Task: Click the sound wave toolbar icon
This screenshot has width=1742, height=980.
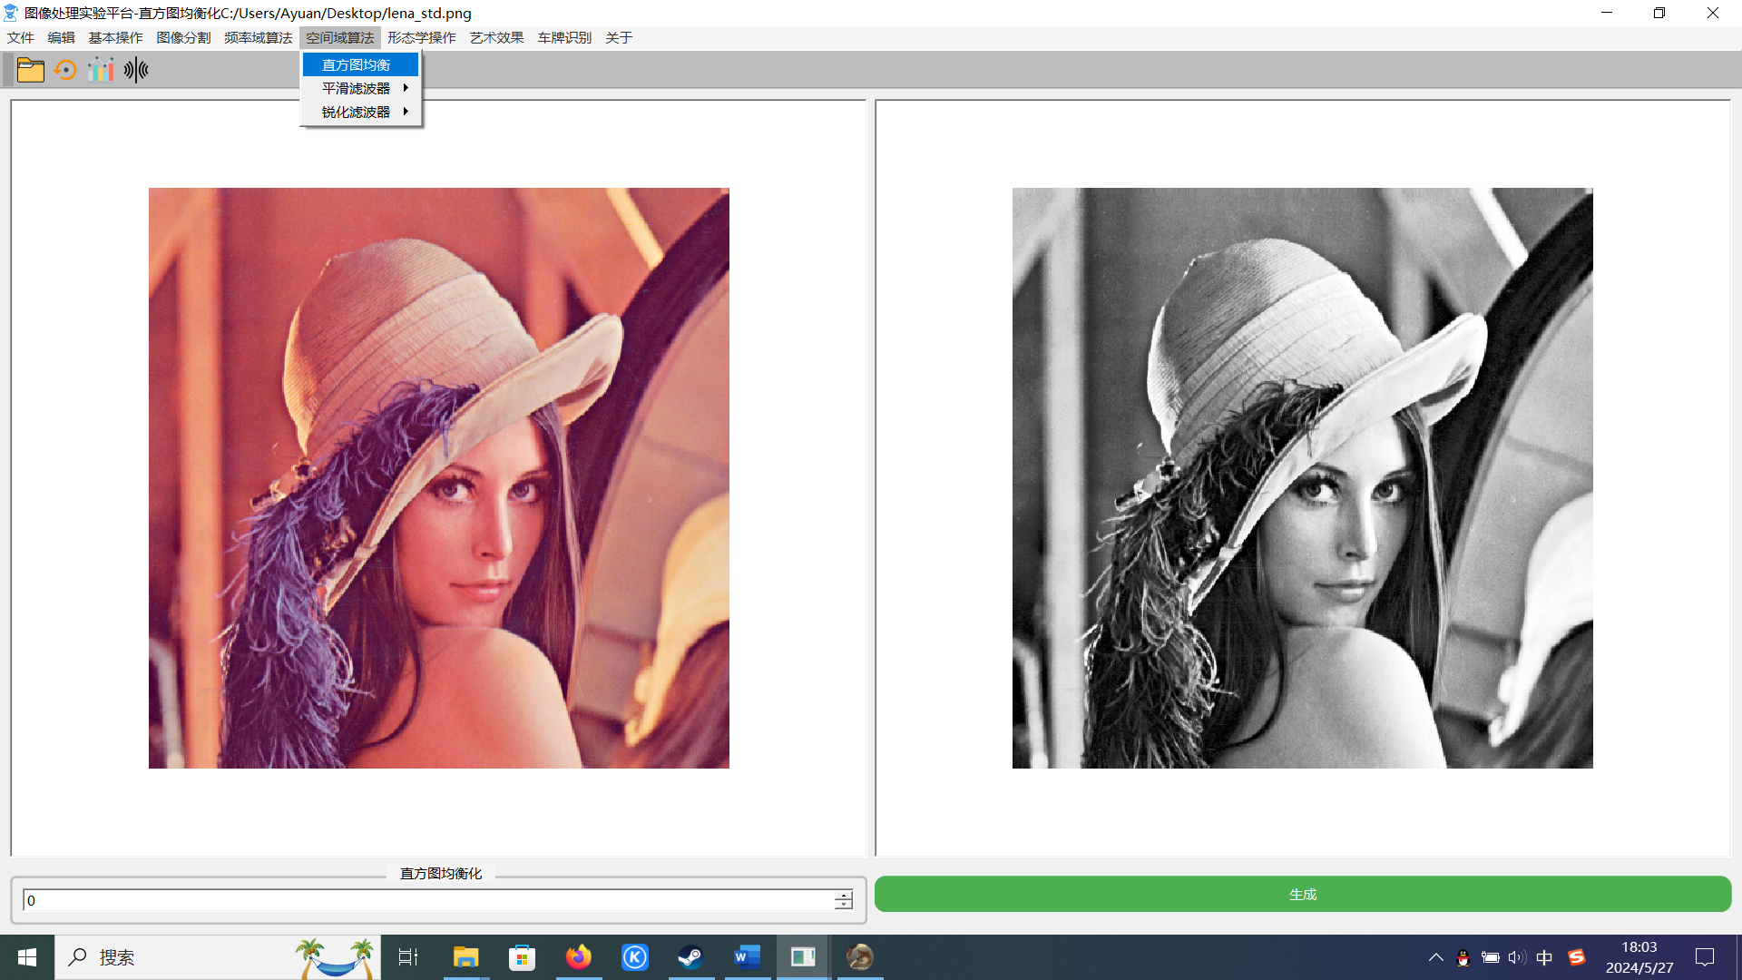Action: 136,70
